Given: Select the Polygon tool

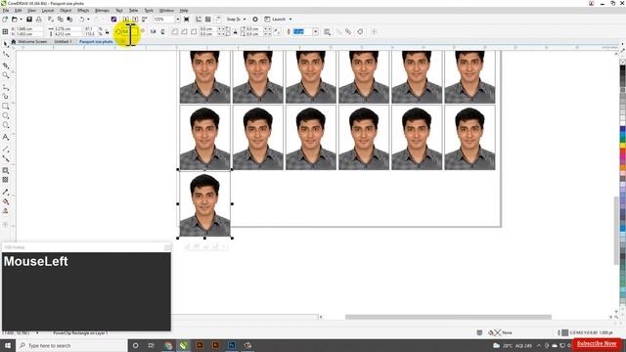Looking at the screenshot, I should [6, 125].
